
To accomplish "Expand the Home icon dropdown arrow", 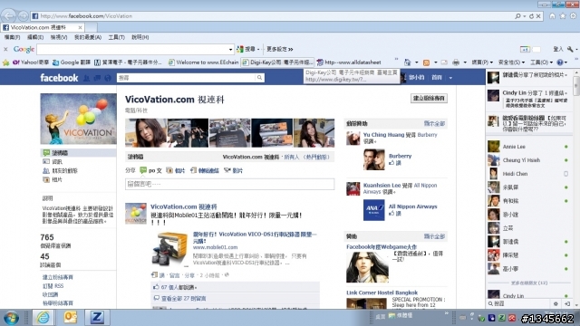I will point(416,62).
